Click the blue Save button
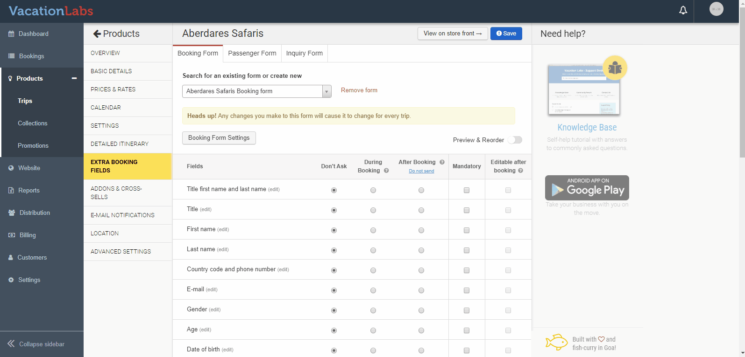This screenshot has height=357, width=745. (x=506, y=34)
